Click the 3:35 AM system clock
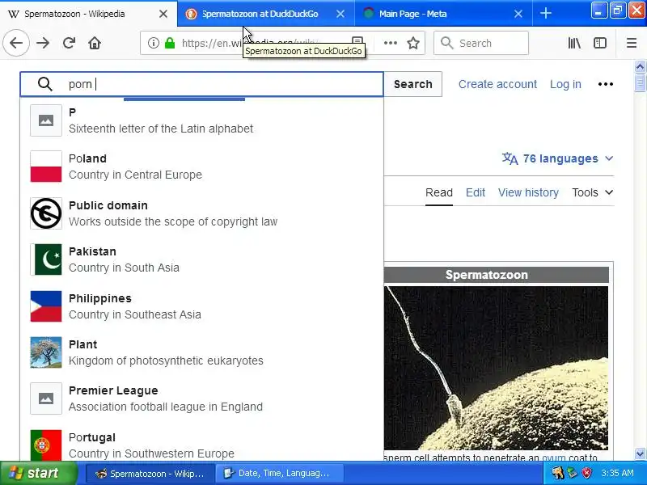The height and width of the screenshot is (485, 647). (617, 473)
